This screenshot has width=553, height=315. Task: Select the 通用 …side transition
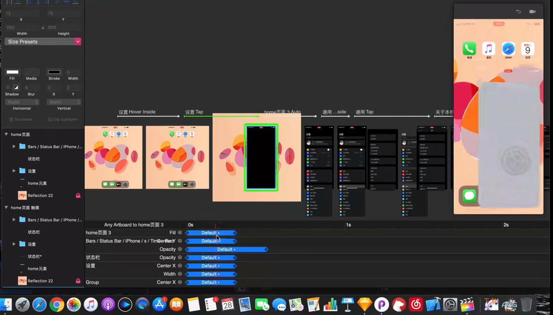[335, 116]
